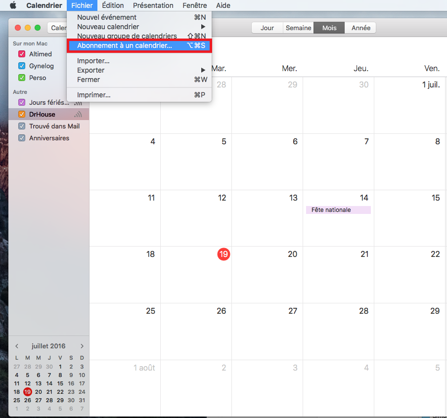This screenshot has height=418, width=447.
Task: Click the broadcast icon beside Jours fériés
Action: coord(78,103)
